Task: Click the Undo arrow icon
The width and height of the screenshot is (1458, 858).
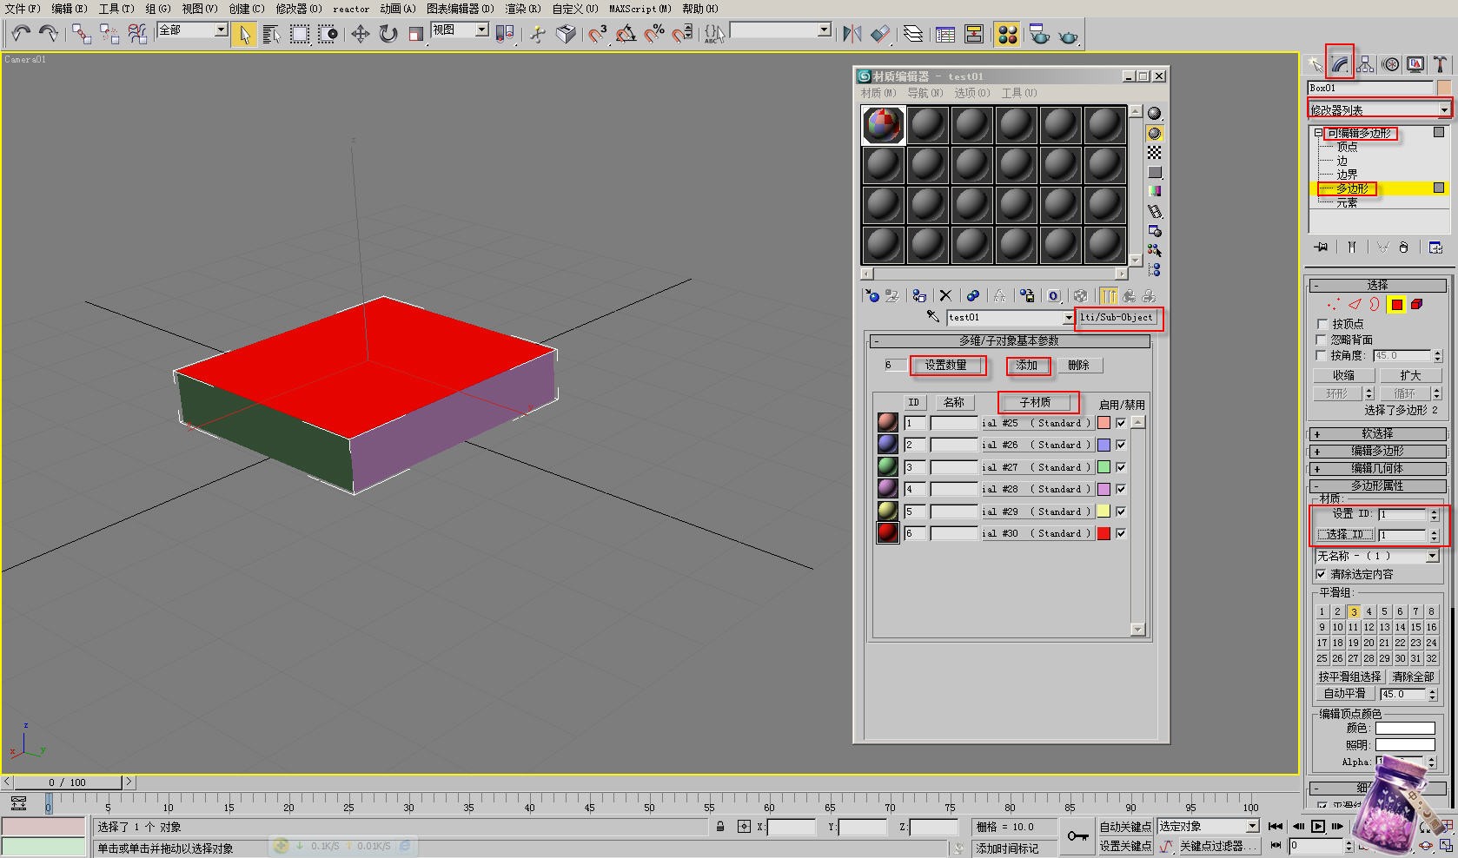Action: [x=21, y=34]
